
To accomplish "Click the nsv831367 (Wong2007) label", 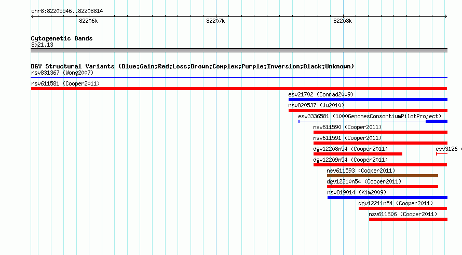I will click(x=62, y=73).
